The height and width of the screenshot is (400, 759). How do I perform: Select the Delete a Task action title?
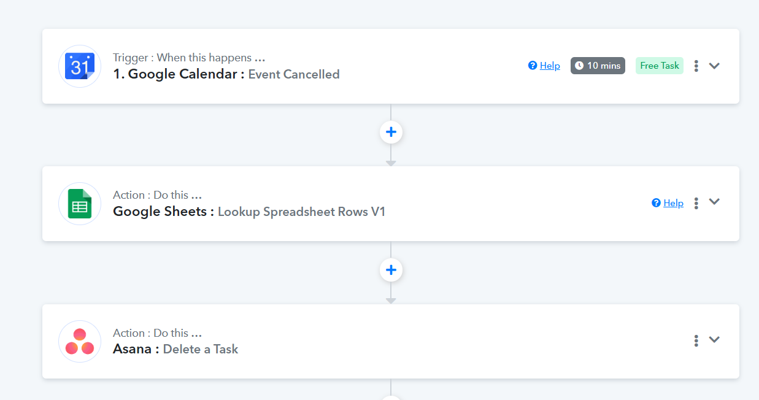point(200,349)
